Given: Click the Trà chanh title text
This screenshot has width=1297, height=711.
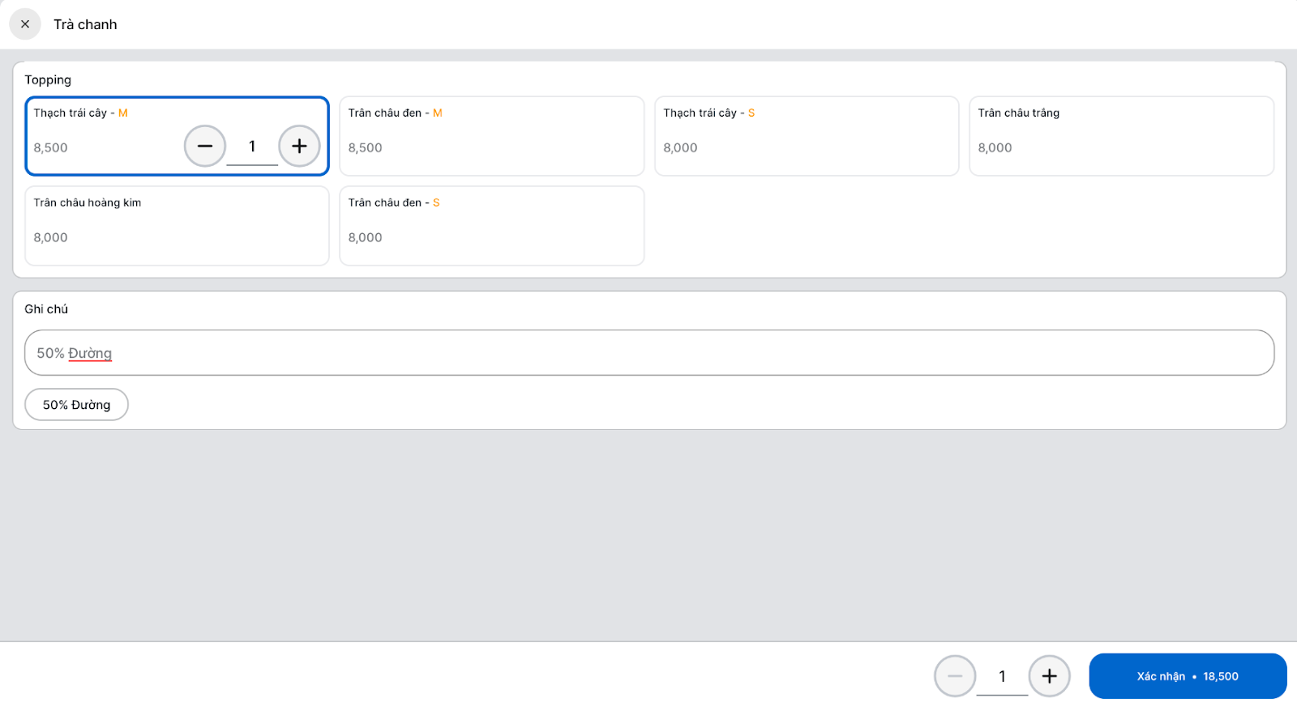Looking at the screenshot, I should pyautogui.click(x=85, y=24).
